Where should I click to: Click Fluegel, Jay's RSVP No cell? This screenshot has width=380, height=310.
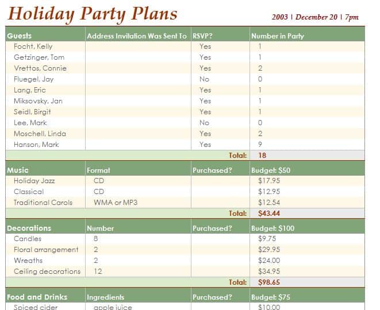[x=220, y=79]
